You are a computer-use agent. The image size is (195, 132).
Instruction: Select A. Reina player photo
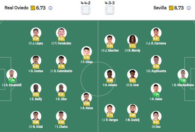tap(87, 98)
